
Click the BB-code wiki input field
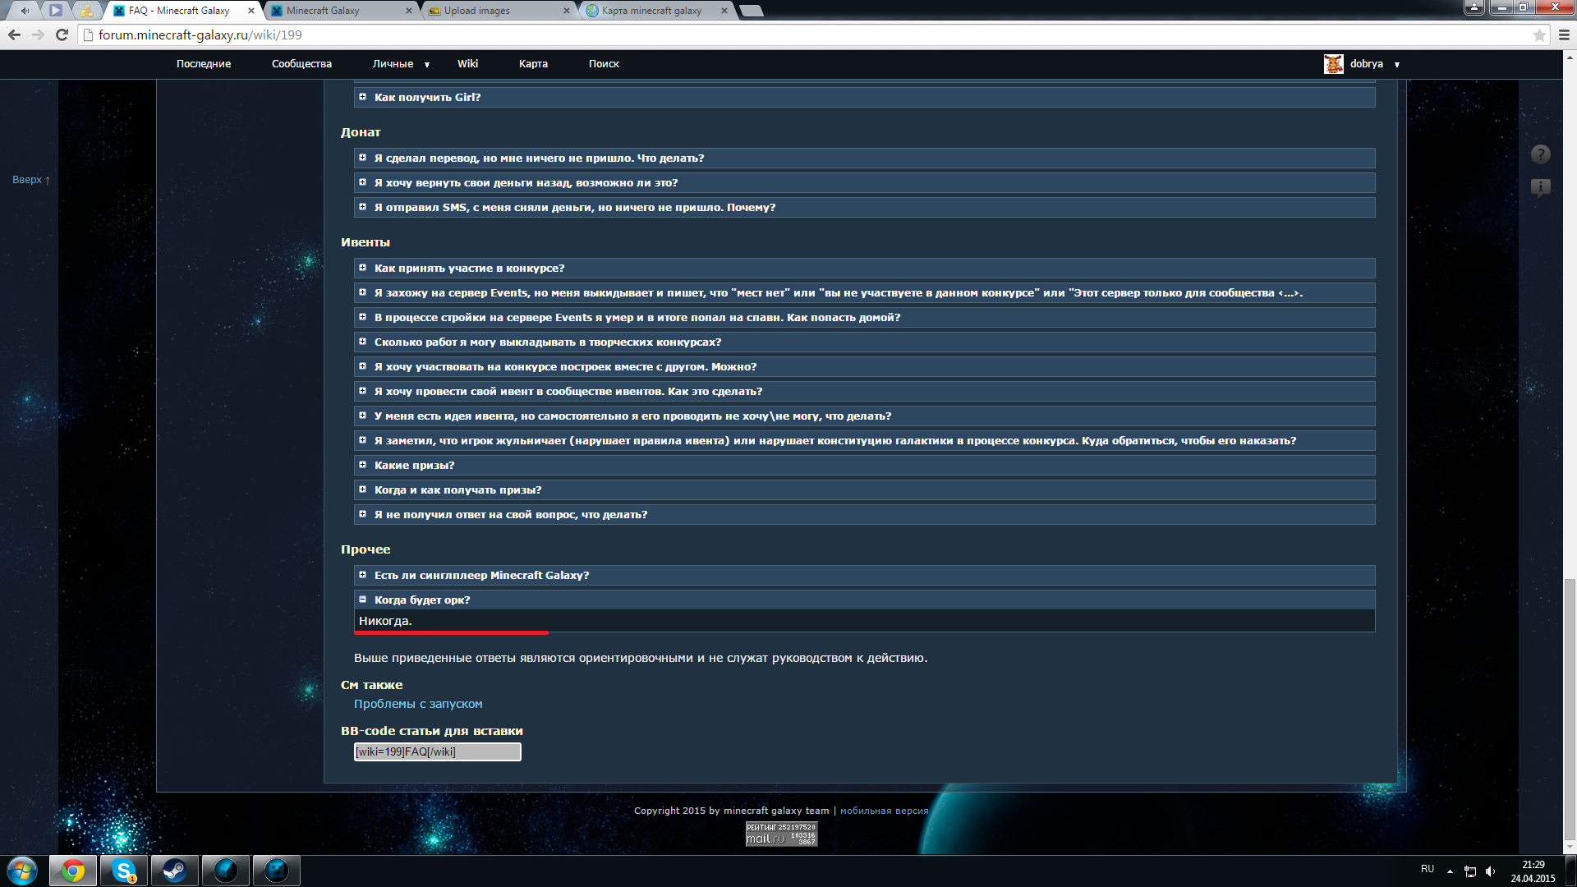click(437, 751)
